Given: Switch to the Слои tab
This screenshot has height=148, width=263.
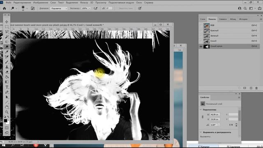Looking at the screenshot, I should coord(203,19).
